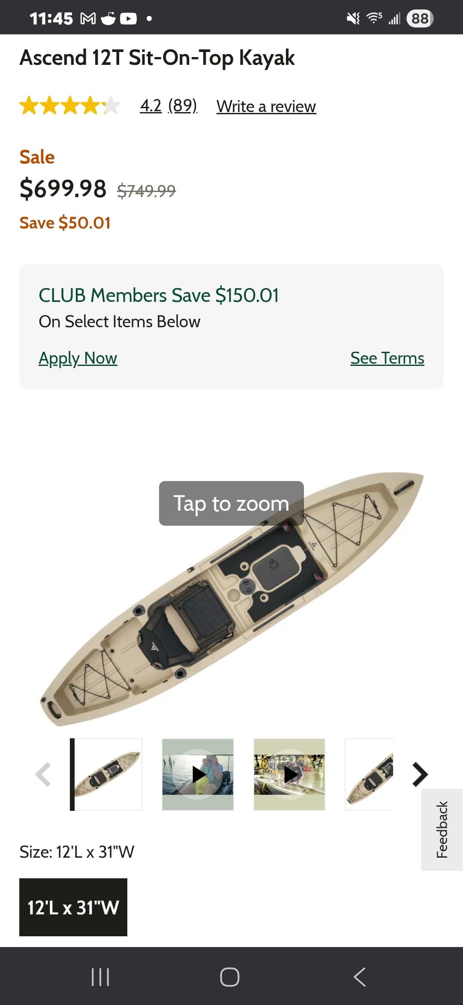
Task: Open the Write a review link
Action: pyautogui.click(x=266, y=107)
